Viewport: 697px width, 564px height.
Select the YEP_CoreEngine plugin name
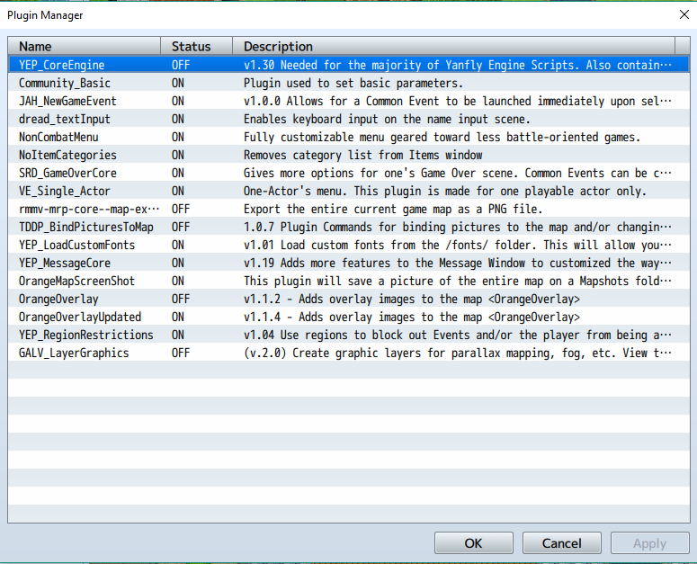(62, 65)
